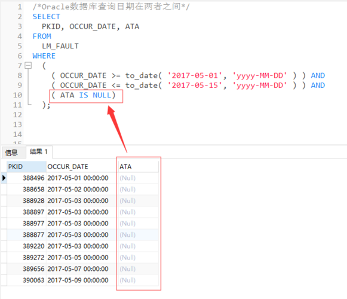
Task: Click date cell 2017-05-07 00:00:00
Action: pos(81,269)
